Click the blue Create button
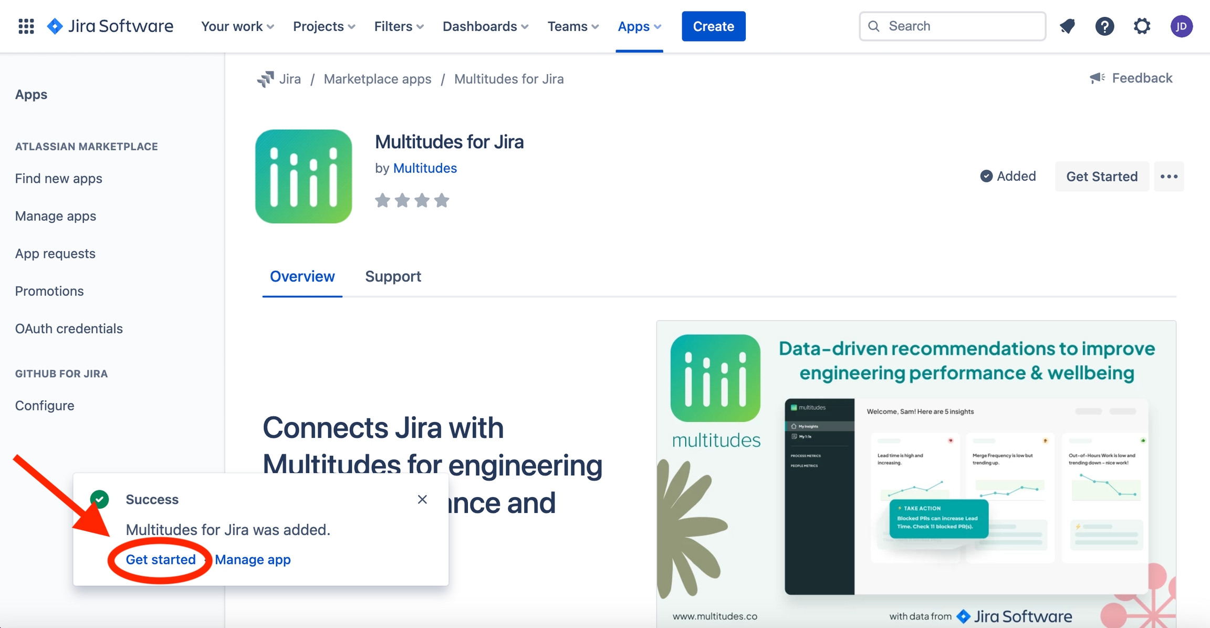The width and height of the screenshot is (1210, 628). click(x=713, y=26)
